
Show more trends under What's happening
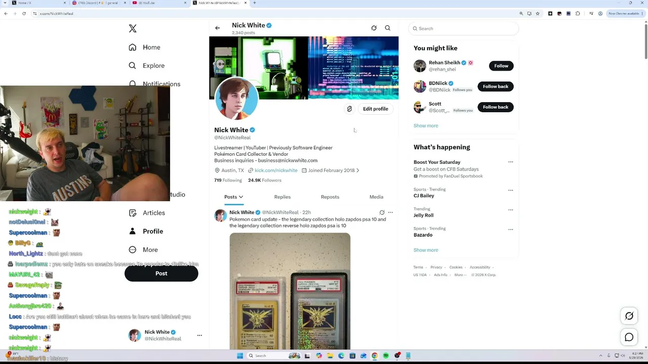click(426, 250)
